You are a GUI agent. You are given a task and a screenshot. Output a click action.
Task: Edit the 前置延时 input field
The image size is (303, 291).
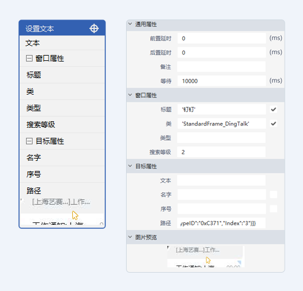pyautogui.click(x=221, y=38)
